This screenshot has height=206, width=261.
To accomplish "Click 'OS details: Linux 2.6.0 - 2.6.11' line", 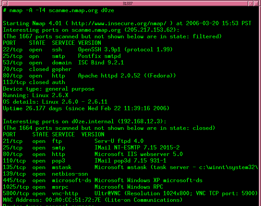I will pos(55,102).
